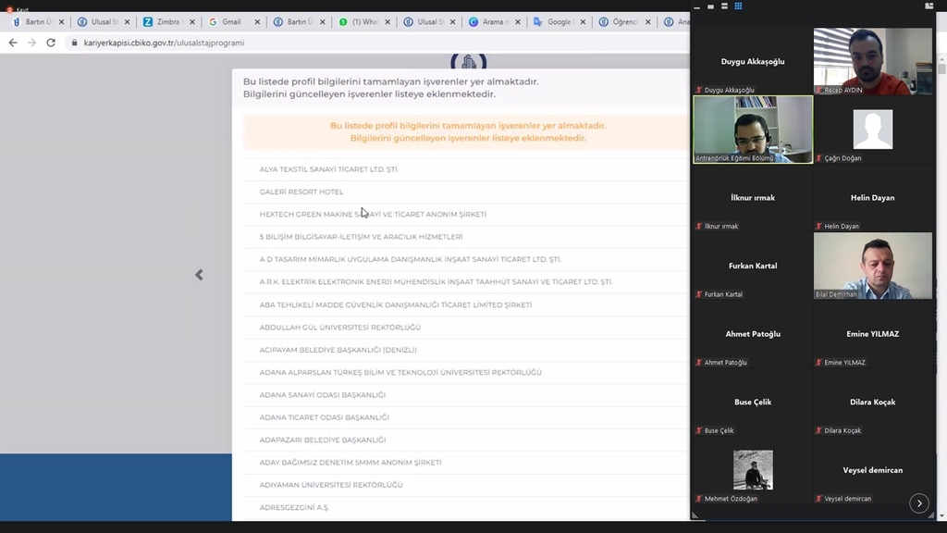947x533 pixels.
Task: Open ABDULLAH GÜL ÜNİVERSİTESİ REKTÖRLÜĞÜ entry
Action: (339, 328)
